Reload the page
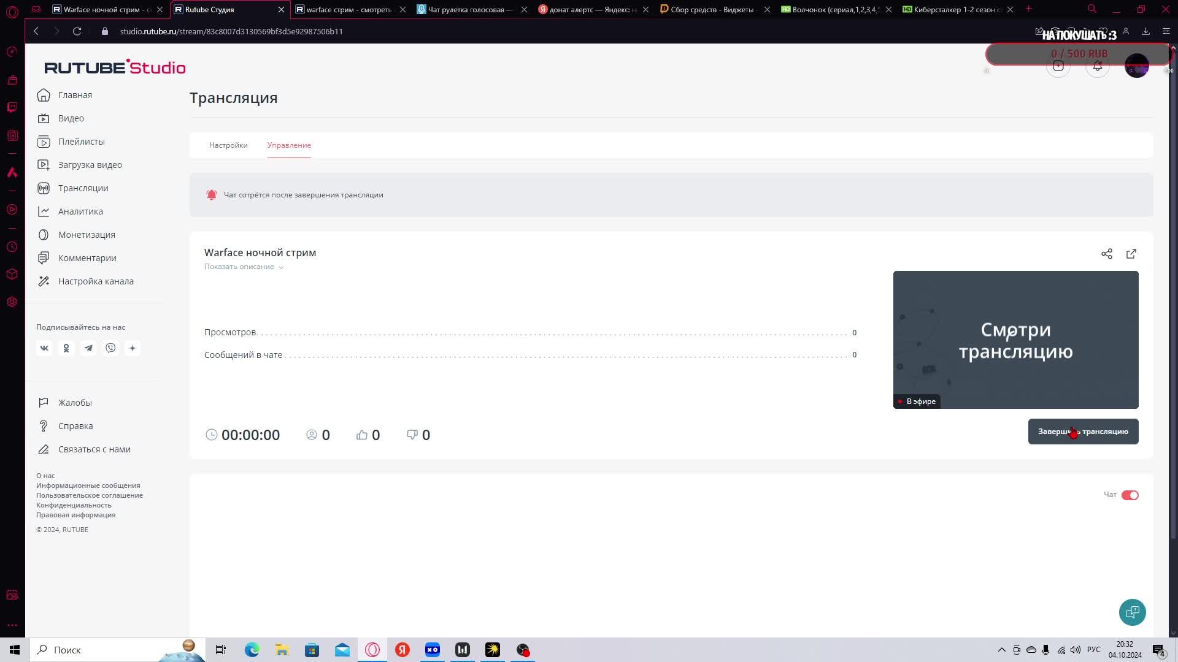 point(77,31)
